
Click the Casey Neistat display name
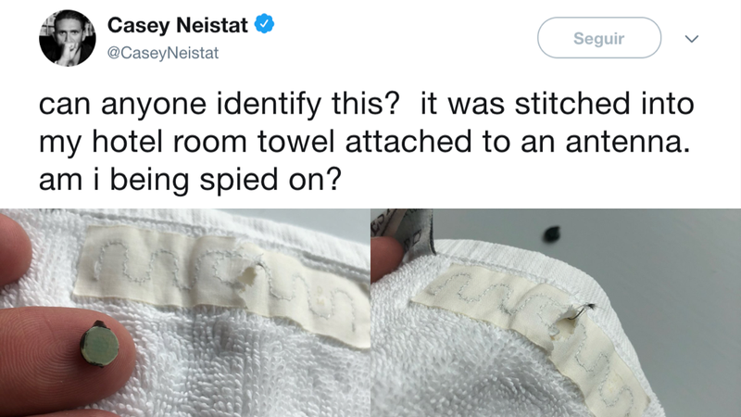(177, 25)
